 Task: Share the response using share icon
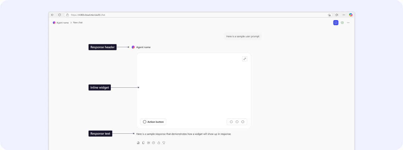click(x=148, y=143)
